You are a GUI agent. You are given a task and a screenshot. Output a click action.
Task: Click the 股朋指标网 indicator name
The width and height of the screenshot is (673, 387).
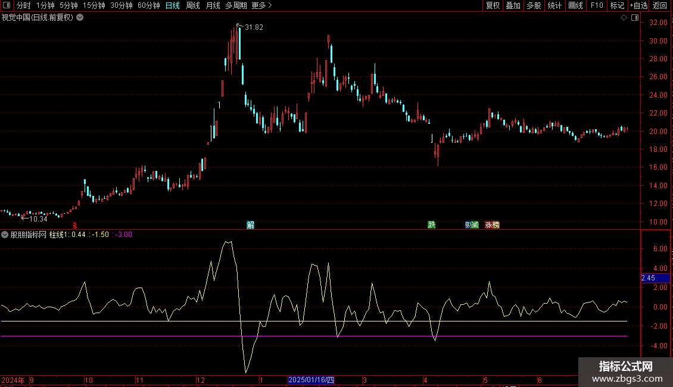(29, 235)
